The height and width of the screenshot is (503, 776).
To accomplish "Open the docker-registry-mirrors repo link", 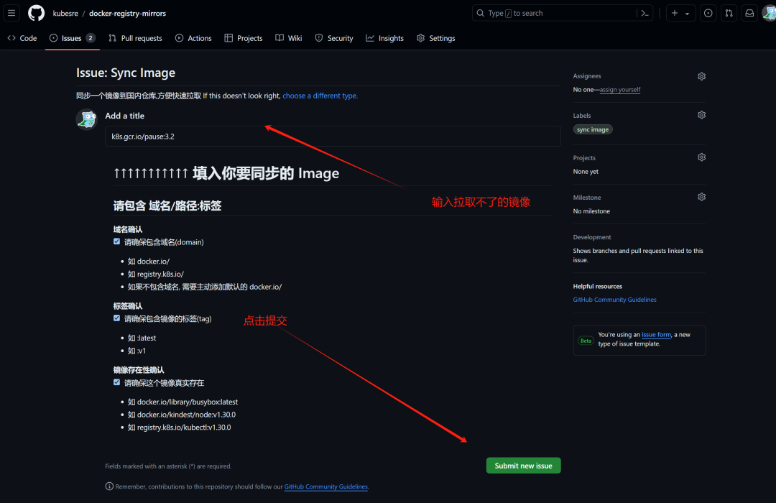I will [127, 14].
